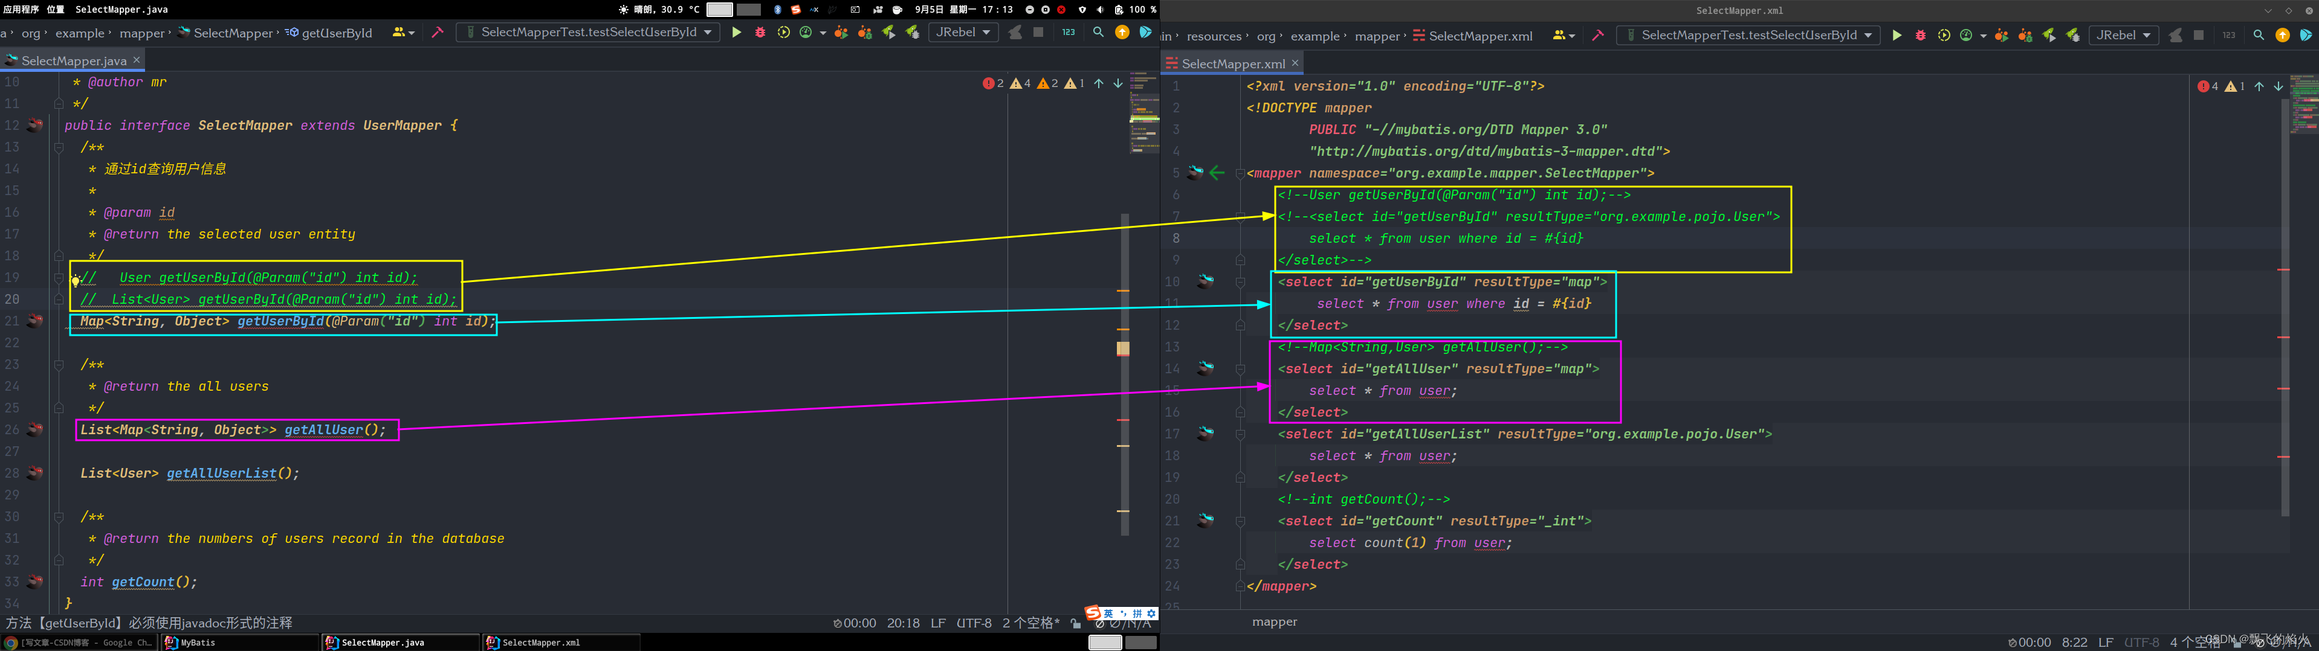Click getUserById breadcrumb in Java window

point(329,33)
